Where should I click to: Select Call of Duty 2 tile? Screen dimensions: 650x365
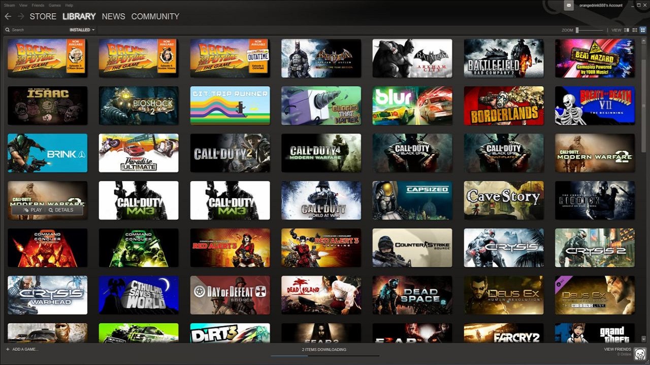(x=230, y=153)
